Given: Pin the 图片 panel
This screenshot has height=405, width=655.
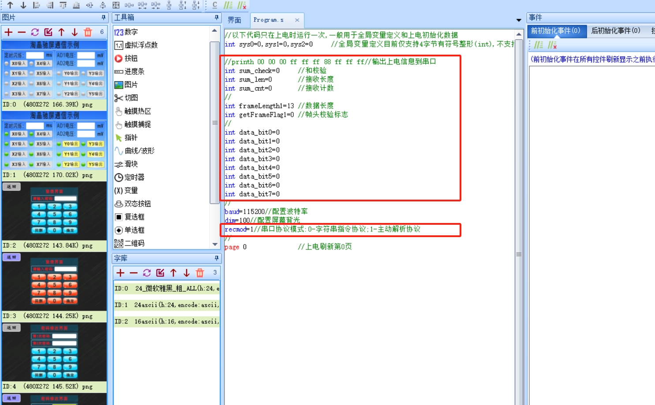Looking at the screenshot, I should pyautogui.click(x=104, y=18).
